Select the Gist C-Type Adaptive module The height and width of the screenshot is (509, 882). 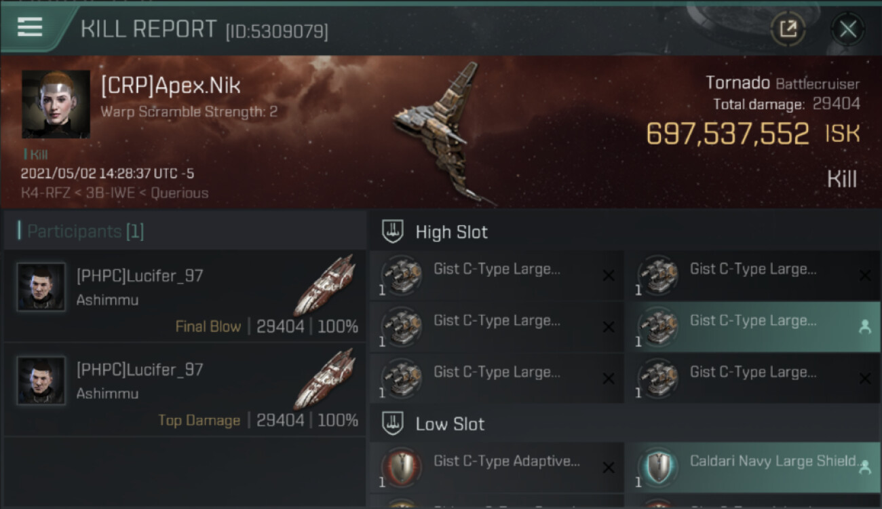[x=497, y=468]
